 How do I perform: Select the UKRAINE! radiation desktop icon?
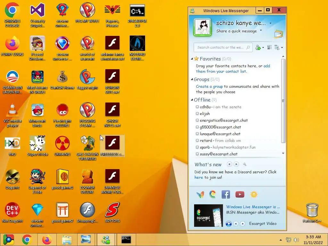pyautogui.click(x=62, y=146)
